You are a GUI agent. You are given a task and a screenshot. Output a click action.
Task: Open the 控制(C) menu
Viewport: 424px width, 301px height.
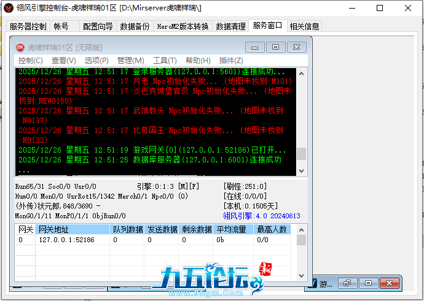click(30, 61)
